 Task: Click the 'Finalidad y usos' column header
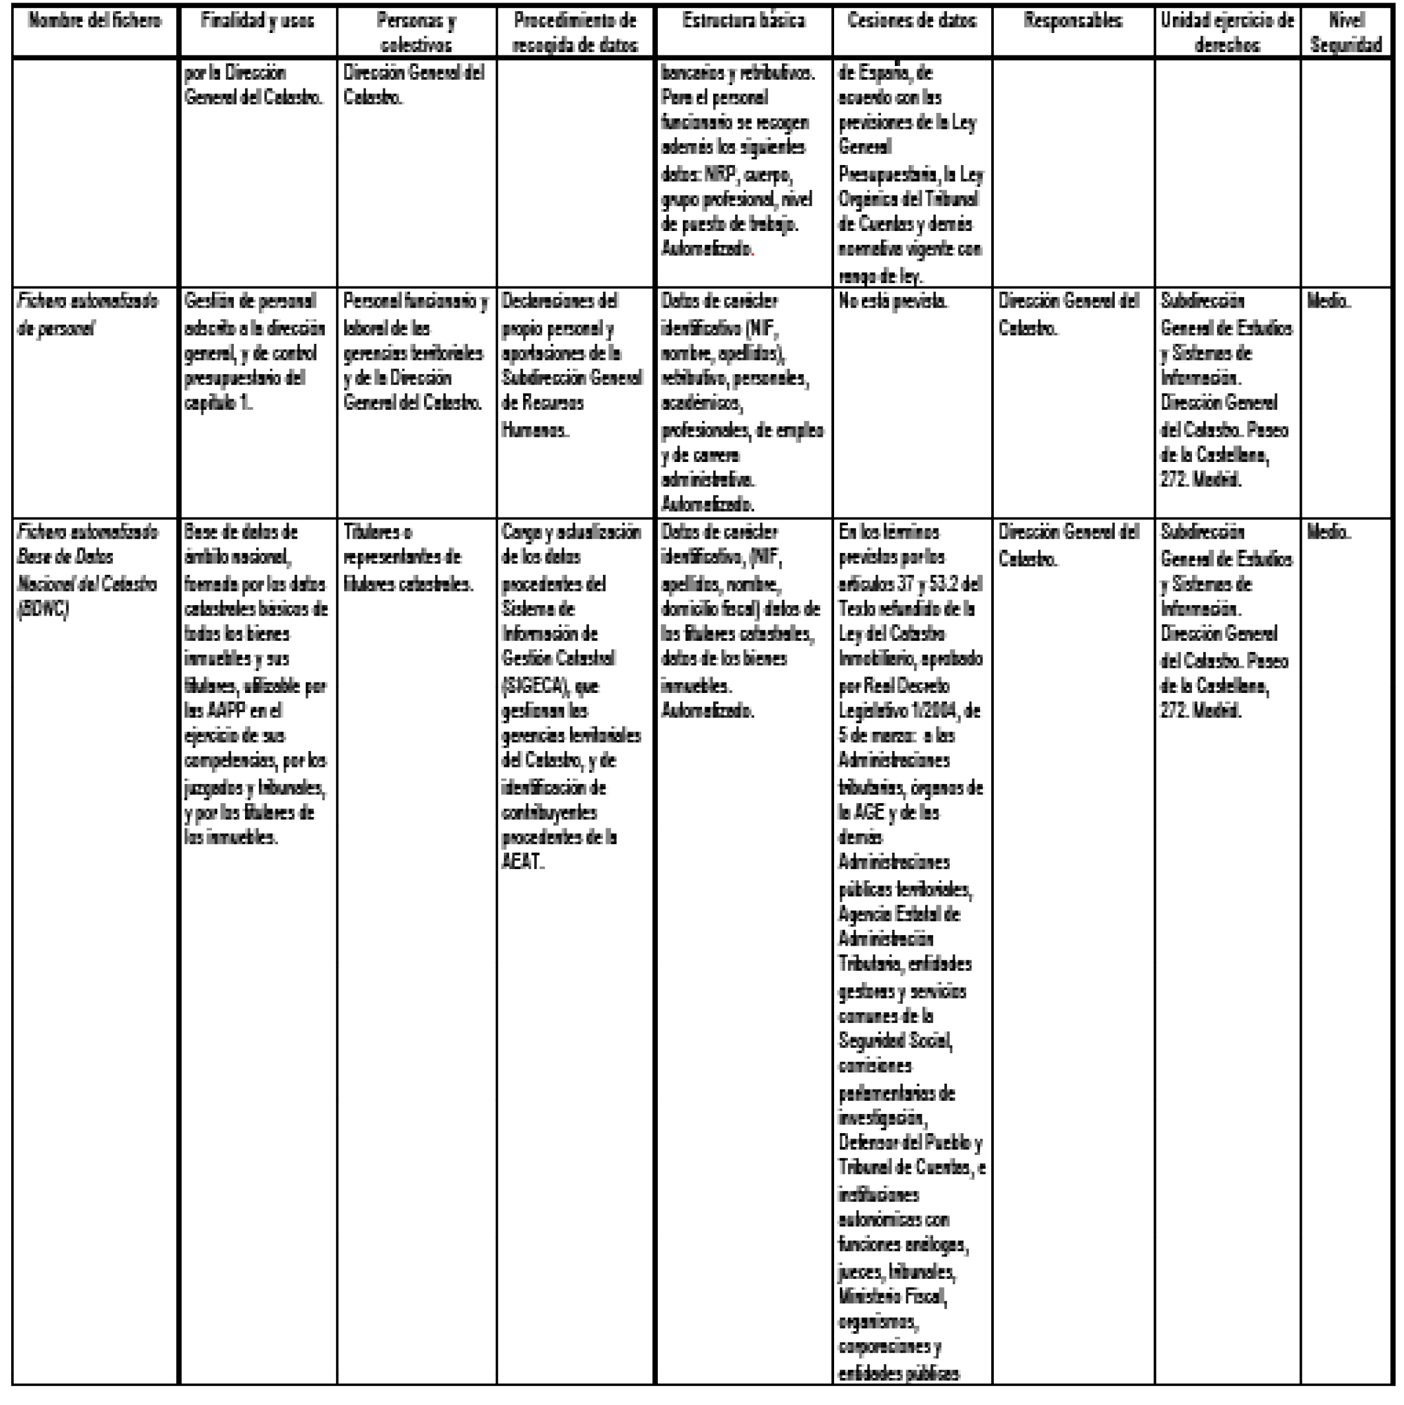coord(258,31)
